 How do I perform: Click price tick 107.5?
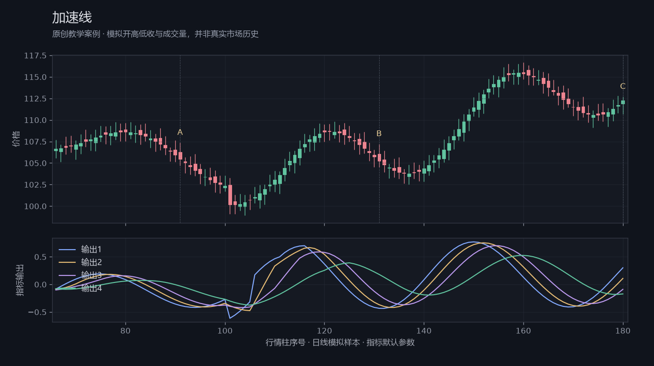click(x=35, y=142)
